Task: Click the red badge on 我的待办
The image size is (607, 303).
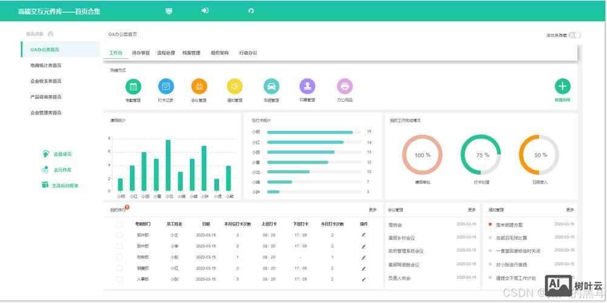Action: [x=127, y=207]
